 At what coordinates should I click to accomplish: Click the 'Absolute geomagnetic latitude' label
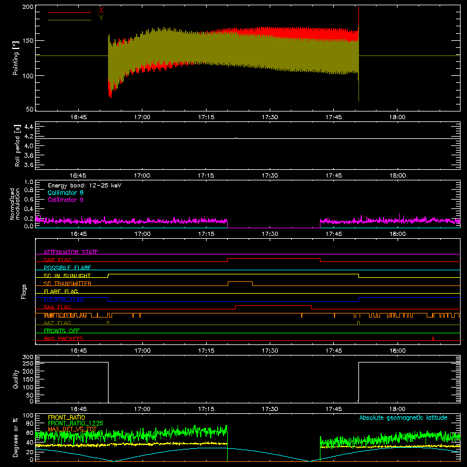pyautogui.click(x=403, y=417)
